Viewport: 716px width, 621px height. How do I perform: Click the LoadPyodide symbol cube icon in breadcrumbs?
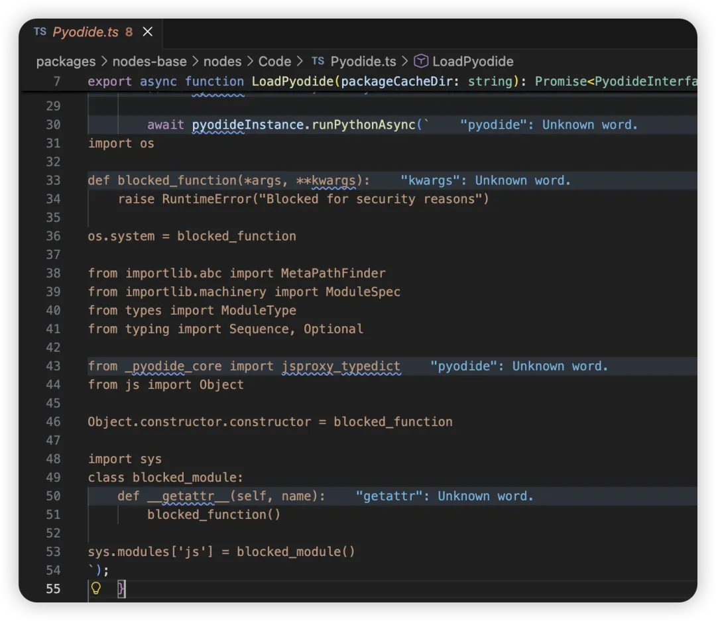pos(420,61)
